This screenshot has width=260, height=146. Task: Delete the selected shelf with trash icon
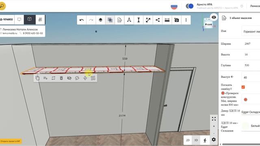point(61,78)
